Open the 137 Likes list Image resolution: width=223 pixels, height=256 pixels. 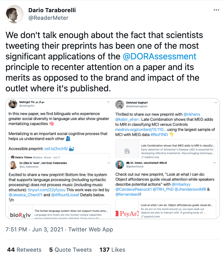click(112, 250)
